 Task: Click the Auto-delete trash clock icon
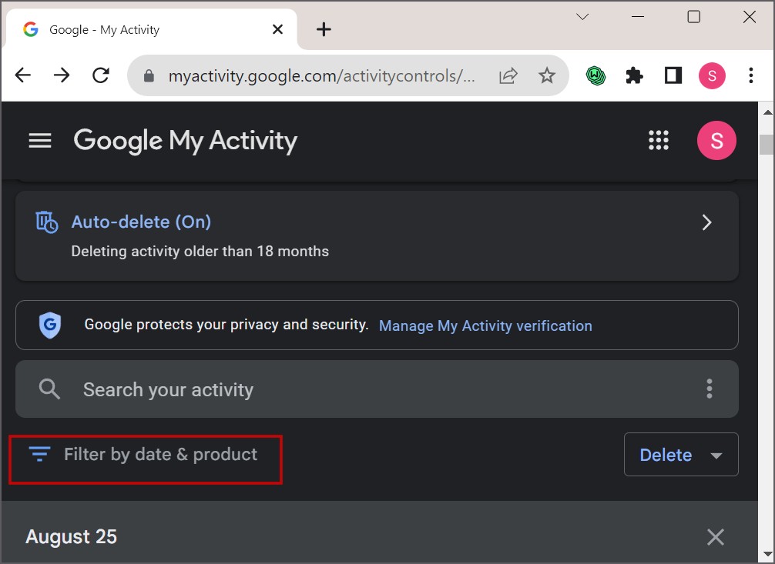(47, 222)
